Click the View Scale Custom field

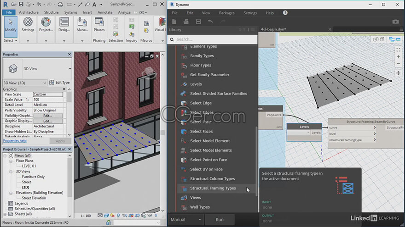pyautogui.click(x=48, y=94)
